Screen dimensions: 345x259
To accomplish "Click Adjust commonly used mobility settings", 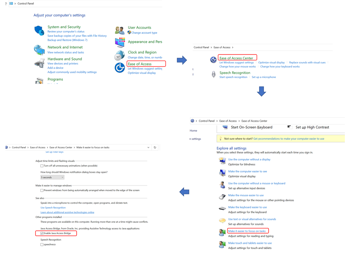I will coord(72,72).
